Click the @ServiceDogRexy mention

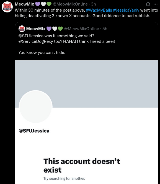36,41
